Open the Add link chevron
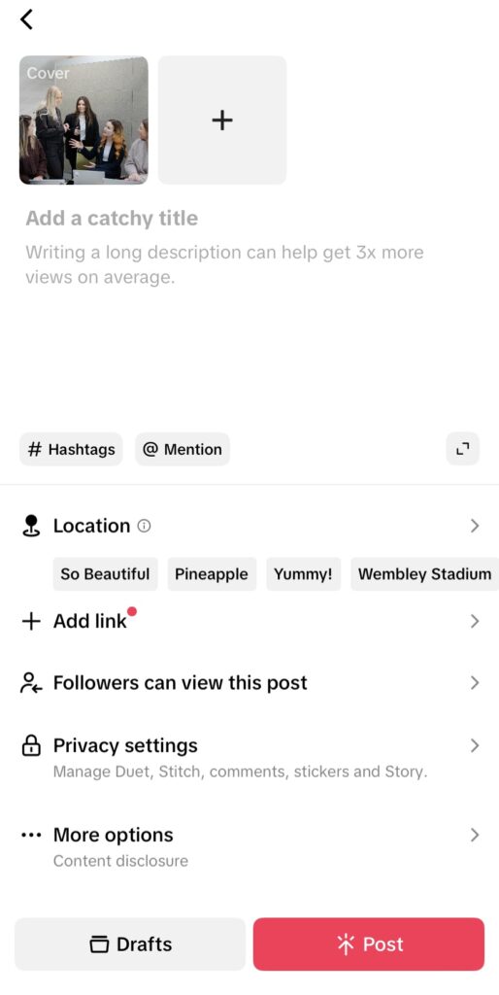499x995 pixels. 475,621
